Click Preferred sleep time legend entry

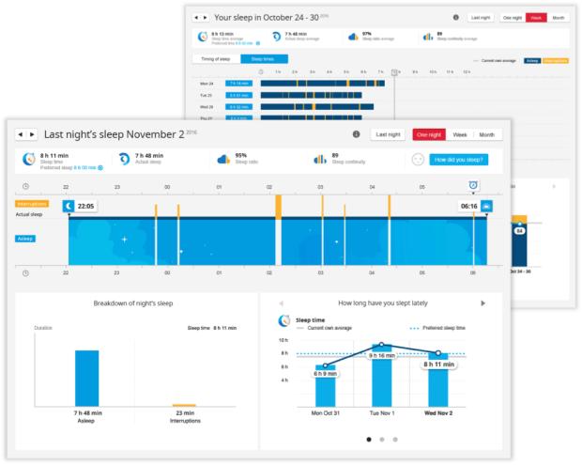pos(437,328)
